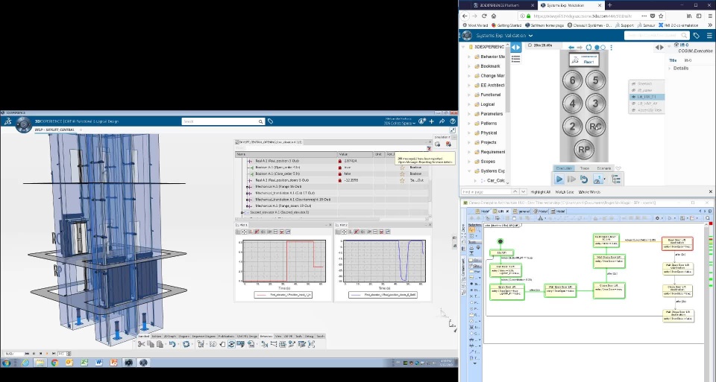Click the plus add icon in CATIA header

tap(432, 121)
